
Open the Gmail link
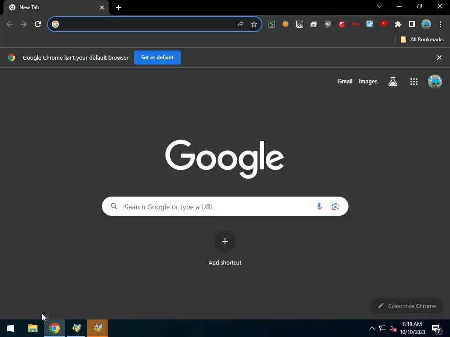click(x=345, y=81)
